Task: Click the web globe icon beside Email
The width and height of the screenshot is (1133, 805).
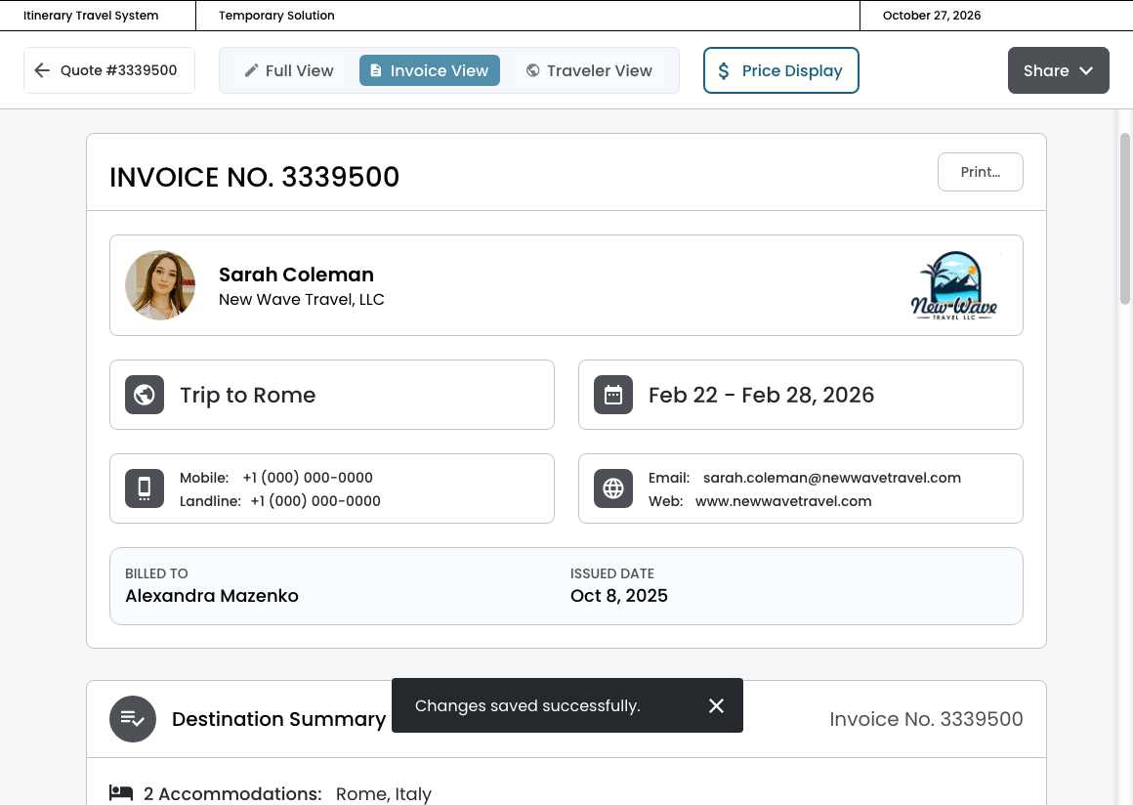Action: [613, 488]
